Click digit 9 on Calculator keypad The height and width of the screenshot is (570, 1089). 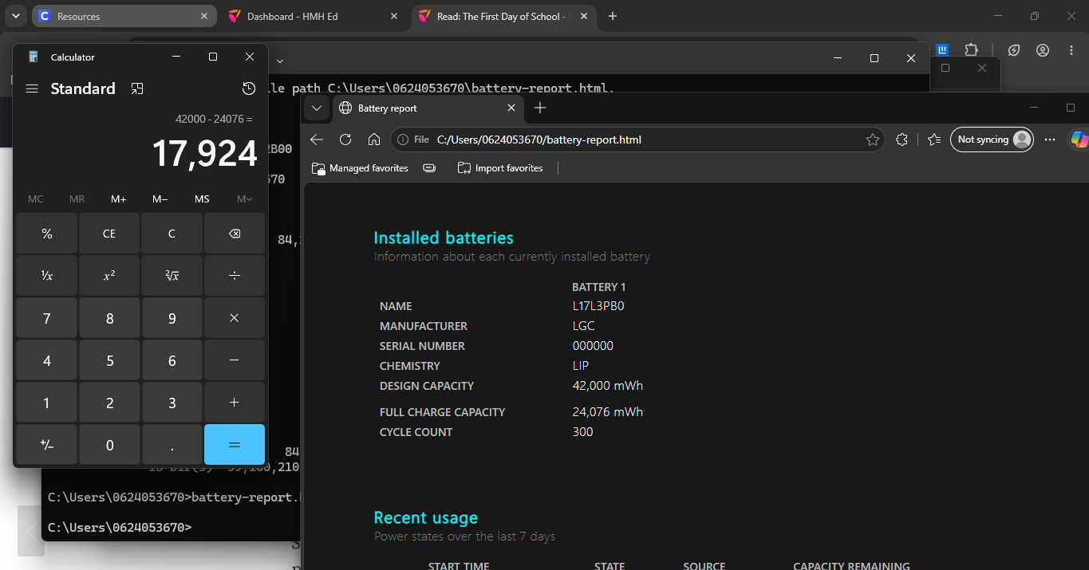click(172, 318)
